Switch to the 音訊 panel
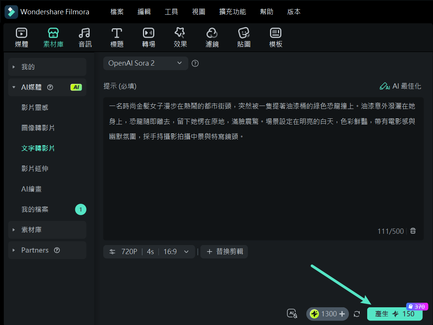The image size is (433, 325). point(85,37)
